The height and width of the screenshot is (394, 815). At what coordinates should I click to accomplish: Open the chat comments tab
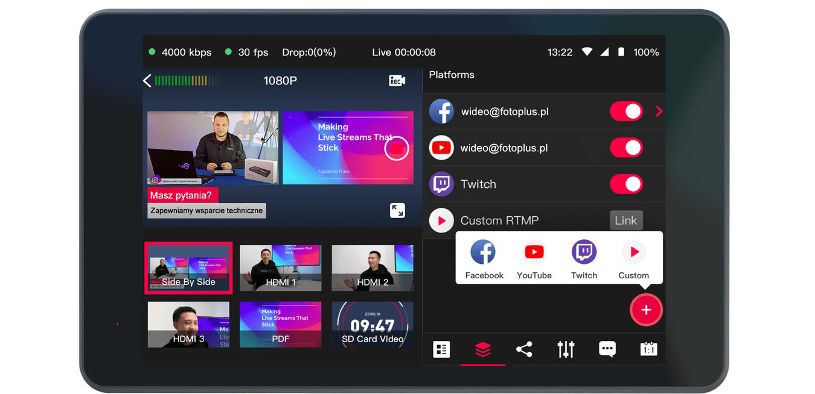(607, 349)
